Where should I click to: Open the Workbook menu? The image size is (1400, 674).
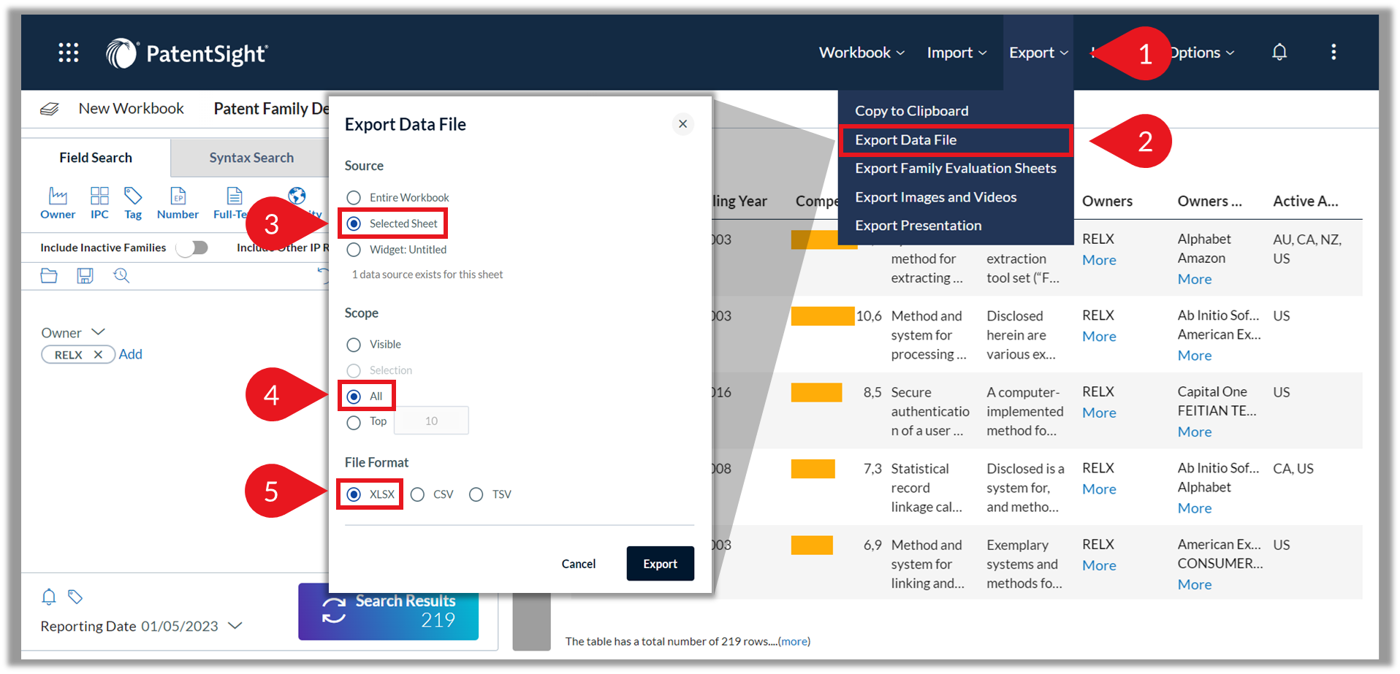pos(861,53)
